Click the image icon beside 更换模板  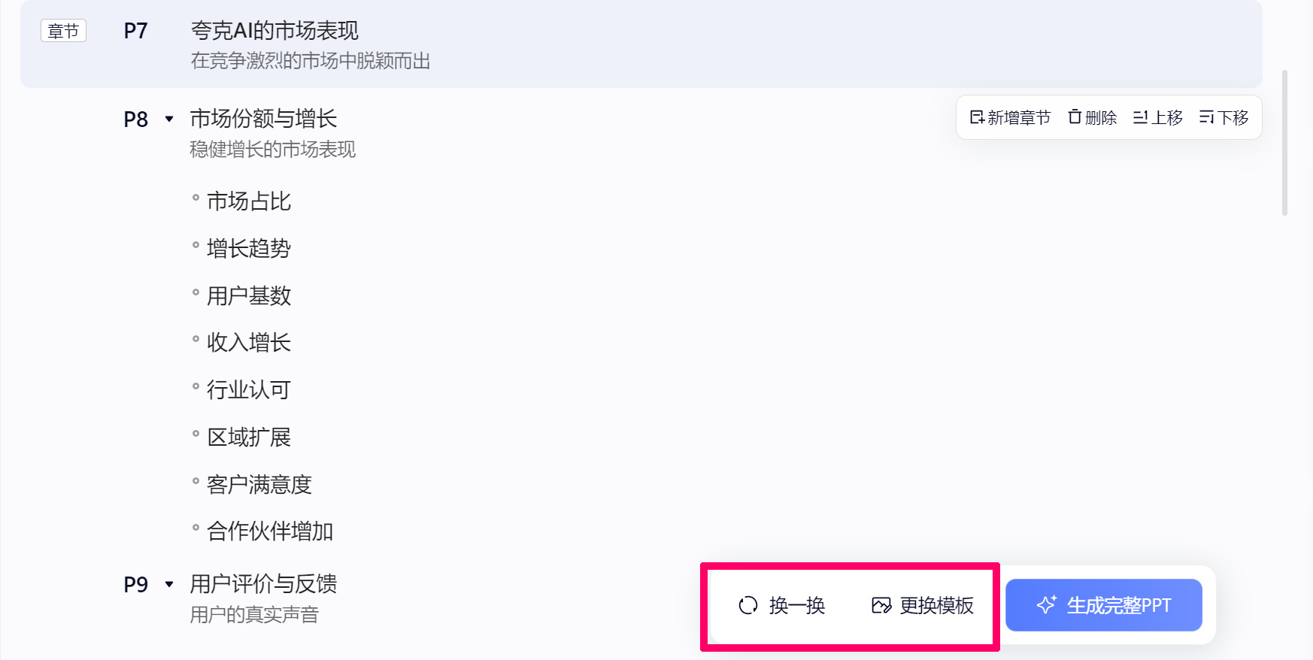coord(880,606)
